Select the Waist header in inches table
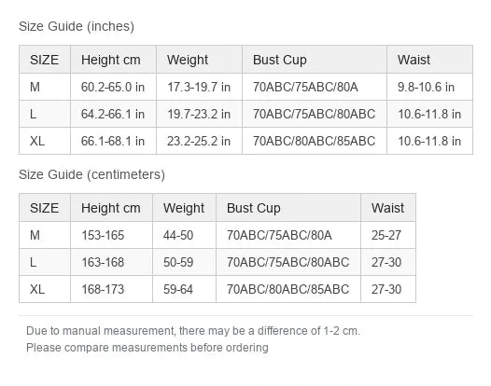 [x=429, y=60]
